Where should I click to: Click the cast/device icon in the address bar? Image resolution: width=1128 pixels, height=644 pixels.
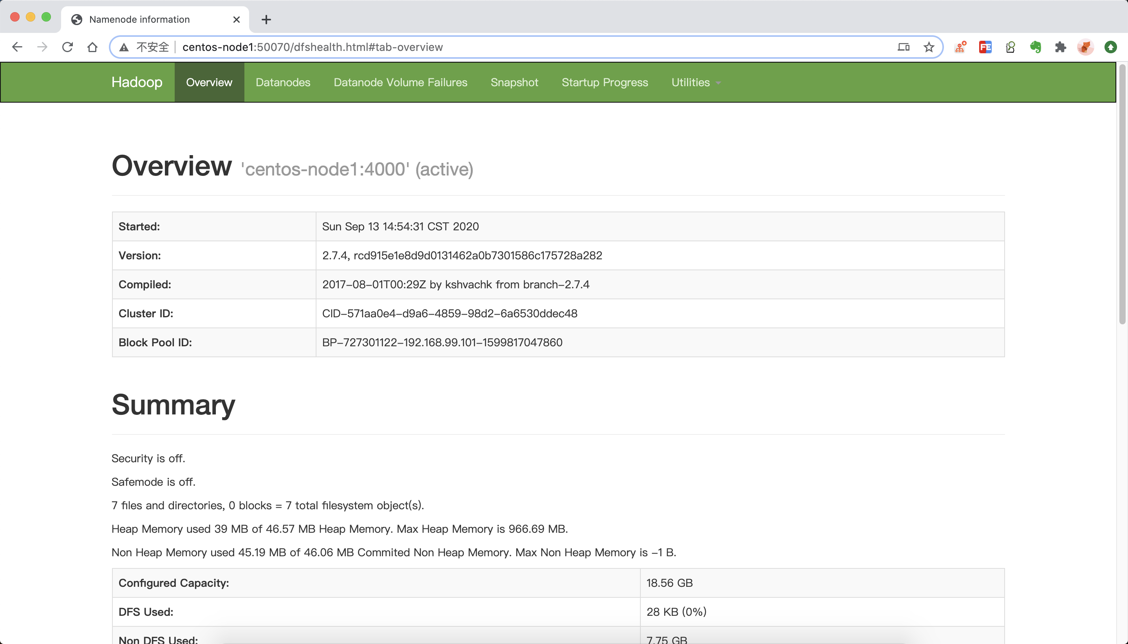coord(903,47)
